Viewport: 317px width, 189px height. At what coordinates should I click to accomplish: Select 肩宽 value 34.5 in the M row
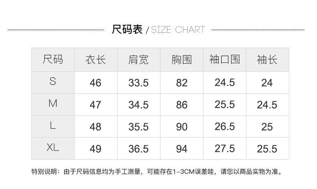138,105
